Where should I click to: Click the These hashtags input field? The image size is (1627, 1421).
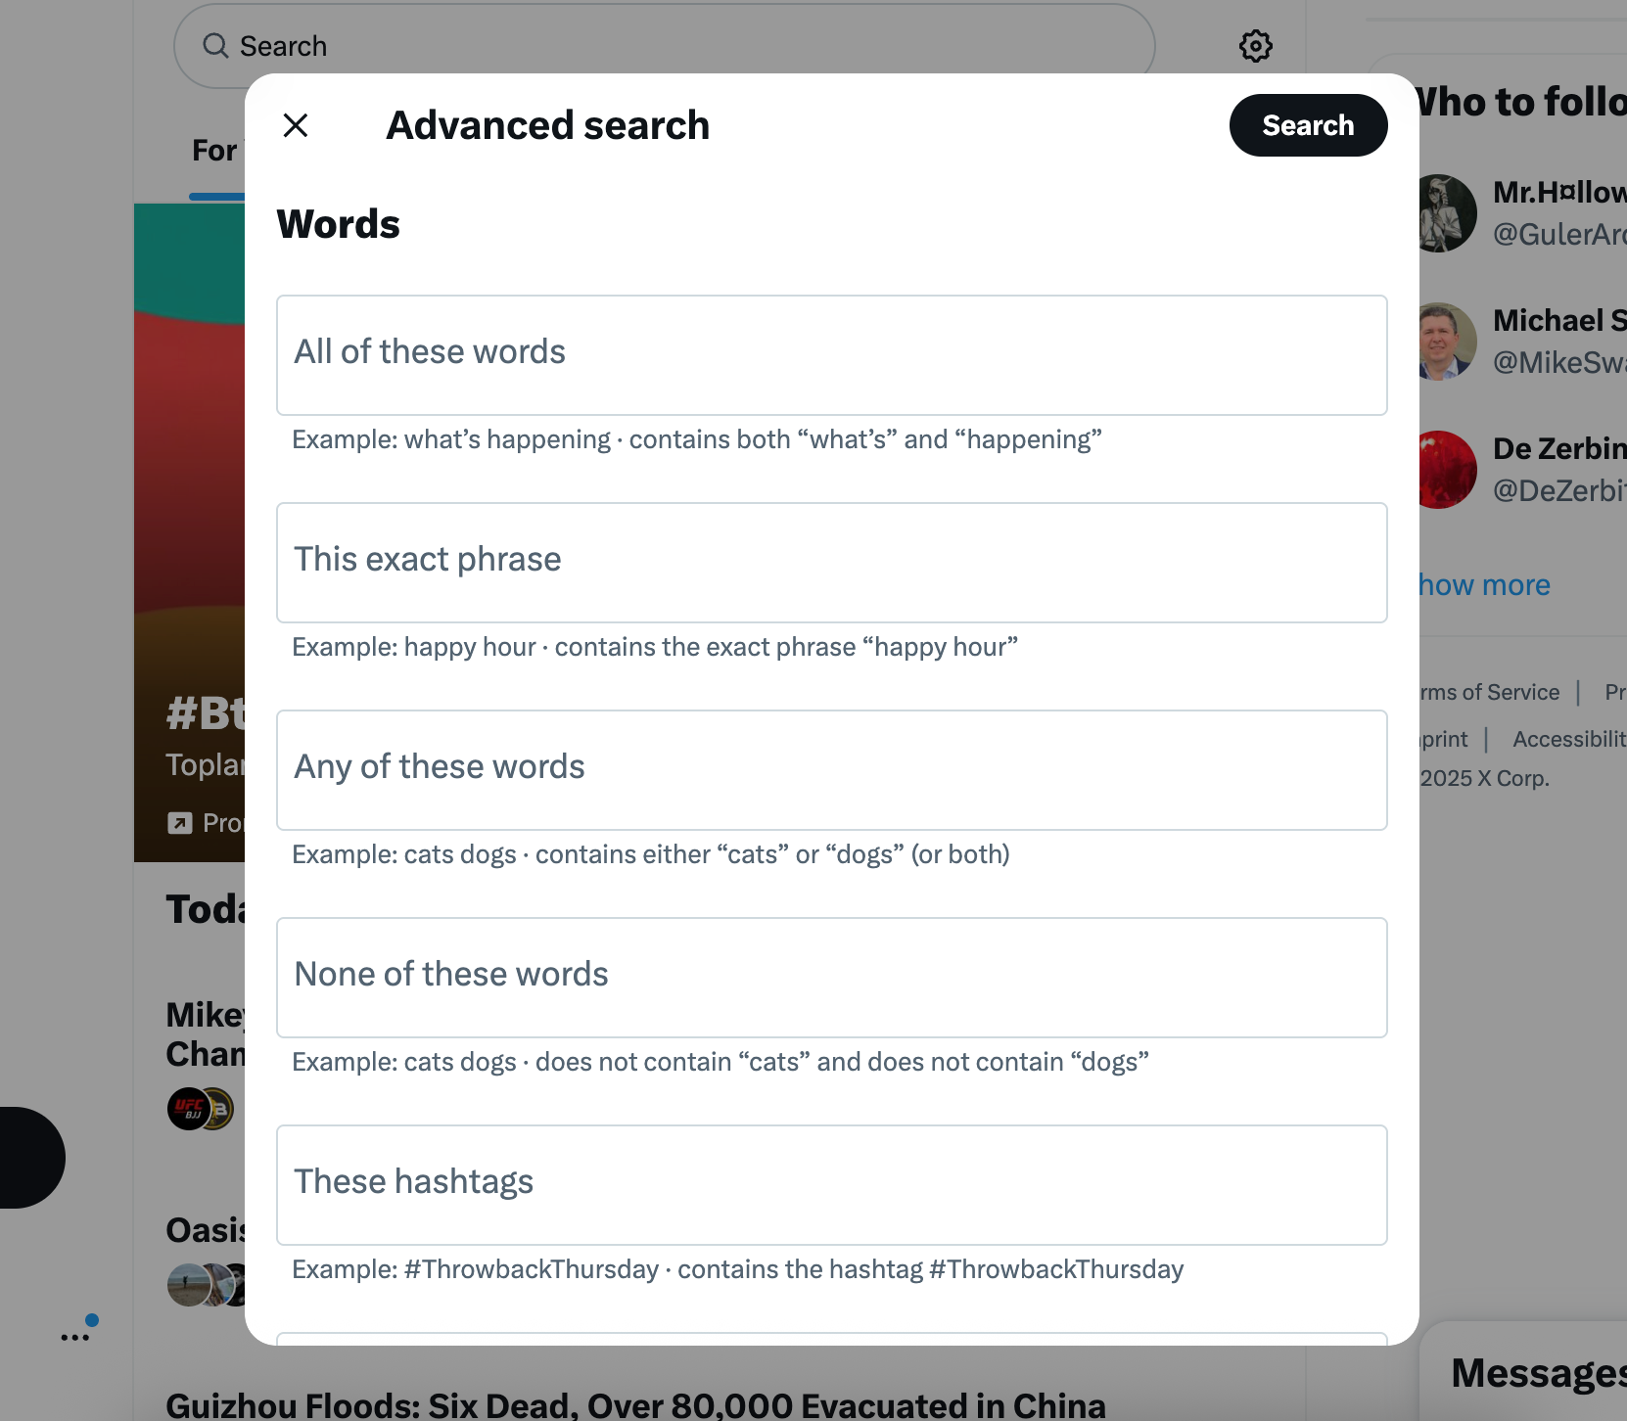[x=831, y=1184]
